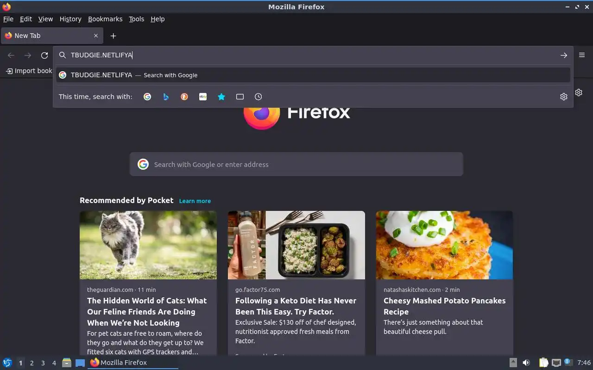Select the New Tab tab
Image resolution: width=593 pixels, height=370 pixels.
click(x=52, y=36)
